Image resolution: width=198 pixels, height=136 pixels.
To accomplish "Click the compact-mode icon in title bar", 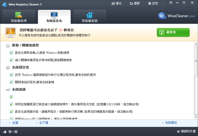I will [171, 3].
